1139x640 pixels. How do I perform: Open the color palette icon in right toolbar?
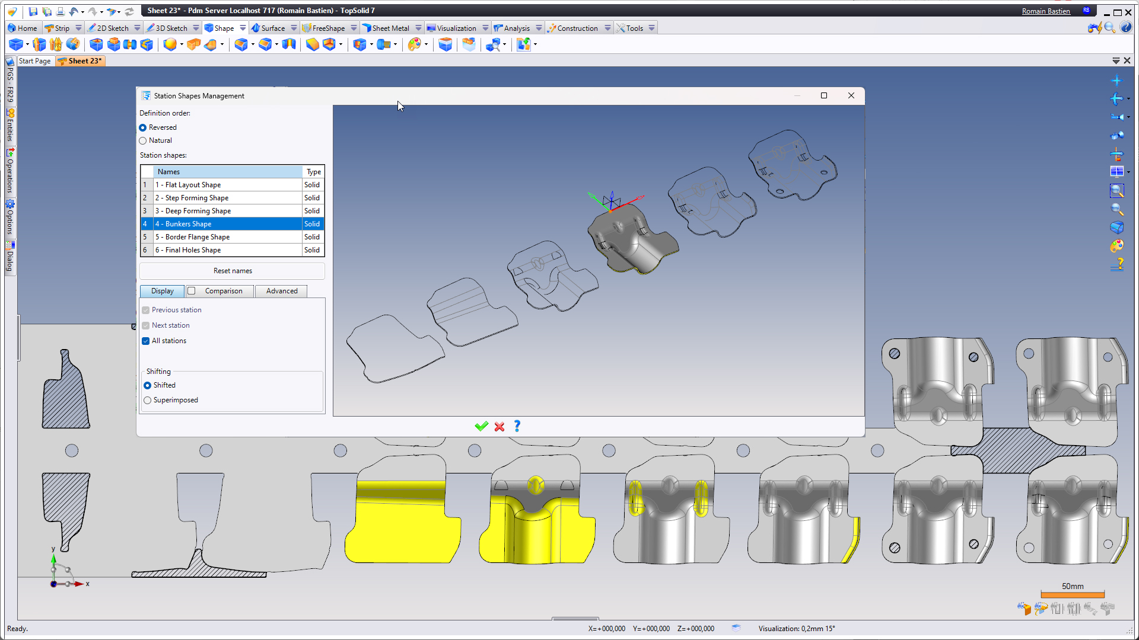(x=1116, y=245)
